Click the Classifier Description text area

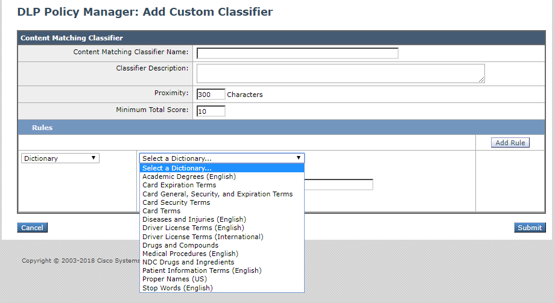pyautogui.click(x=340, y=73)
